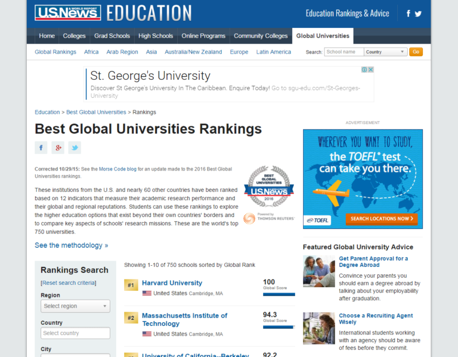
Task: Click the Best Global Universities 2016 badge
Action: [x=269, y=186]
